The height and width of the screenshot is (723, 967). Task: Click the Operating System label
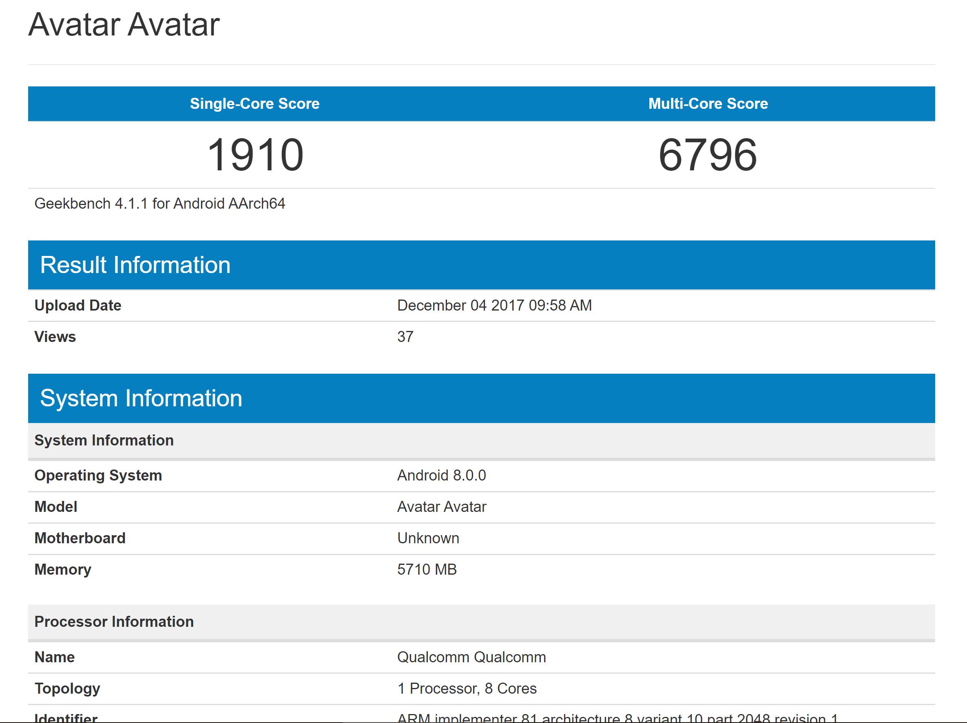(x=98, y=475)
